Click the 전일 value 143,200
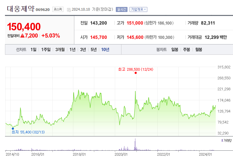Screen dimensions: 233x161 click(99, 23)
